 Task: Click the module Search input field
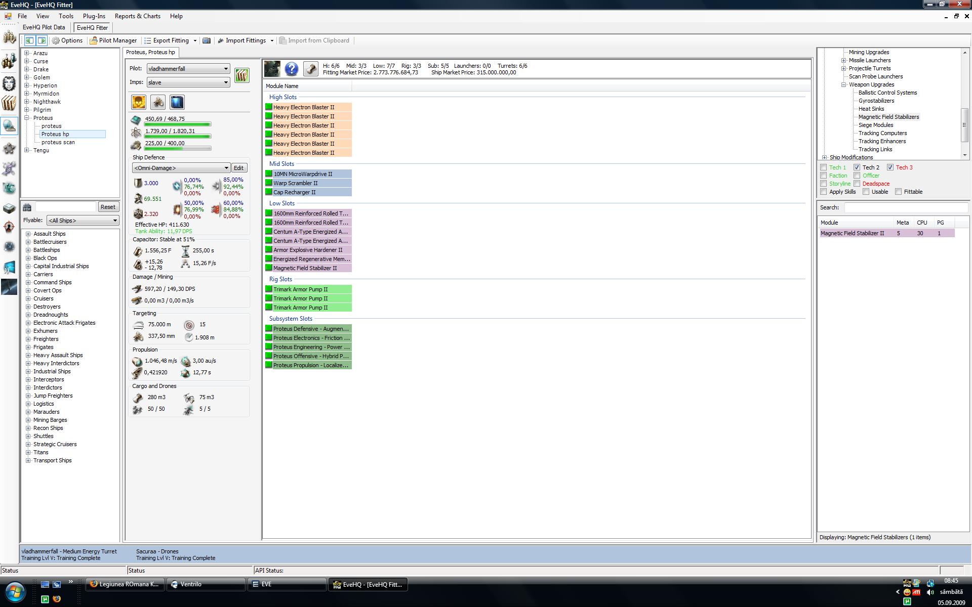905,207
